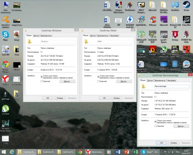Enable the Скрытый checkbox in Niloth properties
Image resolution: width=193 pixels, height=155 pixels.
coord(98,81)
